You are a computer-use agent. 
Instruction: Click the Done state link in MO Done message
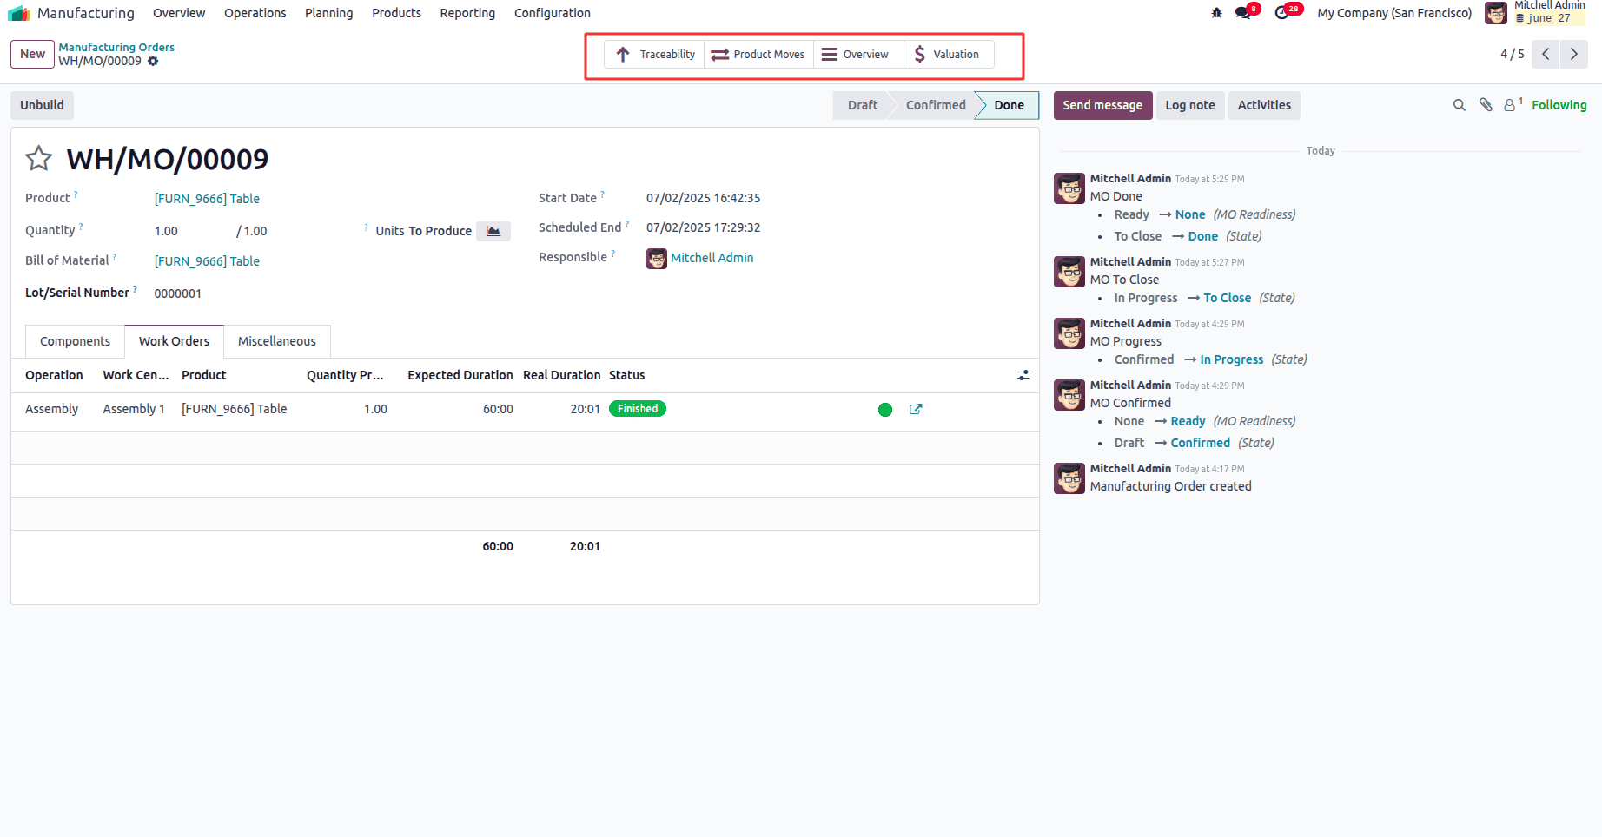coord(1202,236)
